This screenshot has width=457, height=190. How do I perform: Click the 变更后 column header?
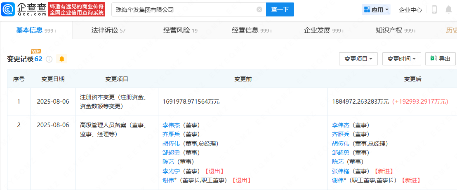click(x=412, y=79)
